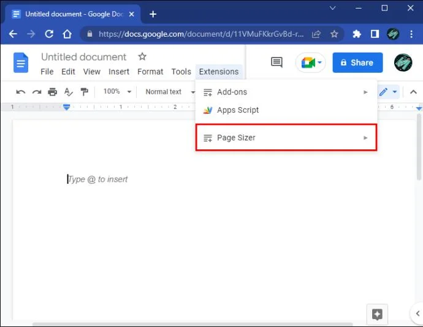The width and height of the screenshot is (423, 327).
Task: Choose Add-ons in Extensions menu
Action: [x=286, y=92]
